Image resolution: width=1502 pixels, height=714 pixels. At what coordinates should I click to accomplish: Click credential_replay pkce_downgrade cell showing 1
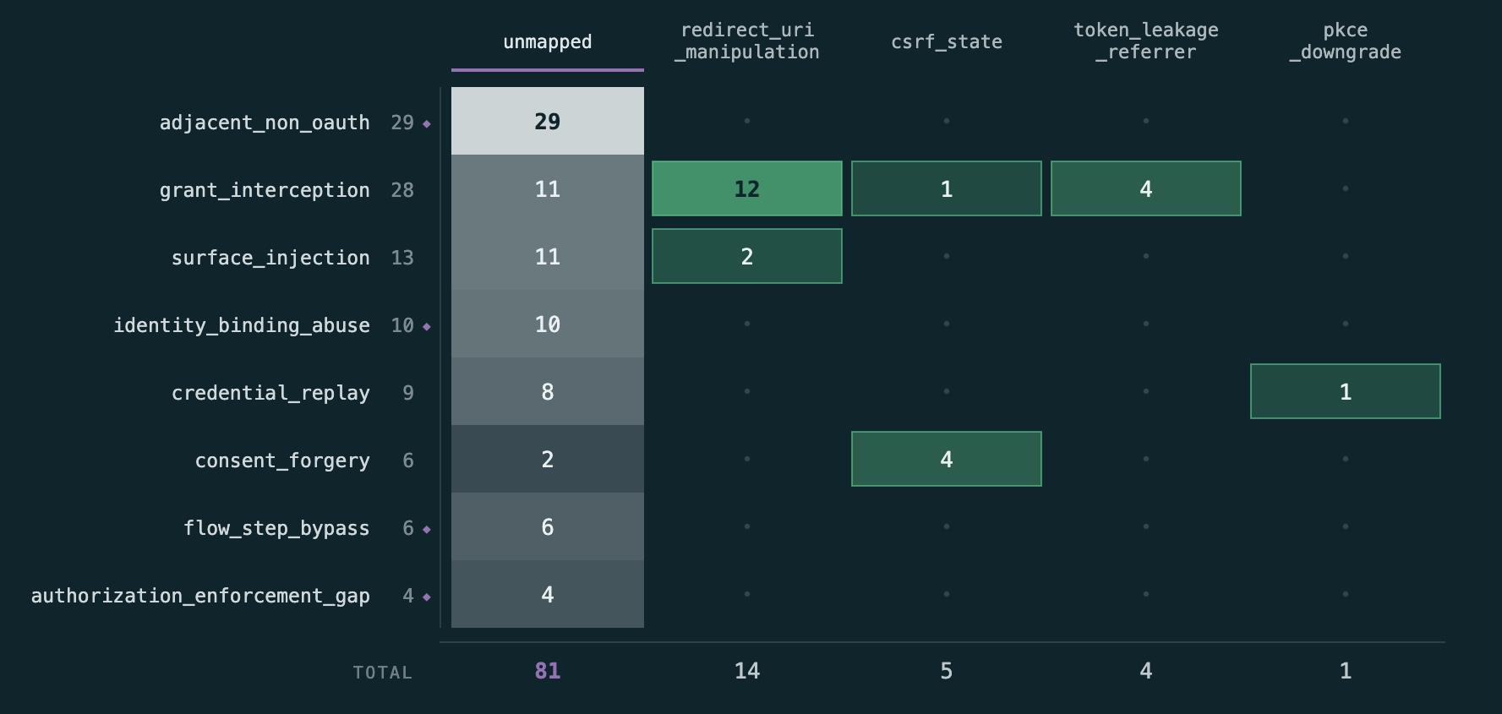(1346, 391)
